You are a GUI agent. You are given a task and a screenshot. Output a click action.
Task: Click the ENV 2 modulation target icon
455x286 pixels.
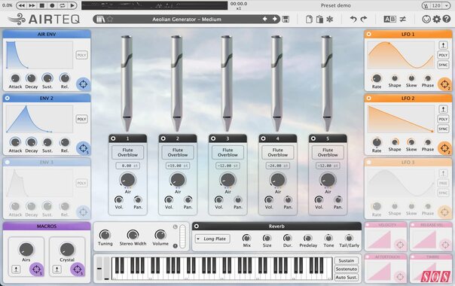pos(83,148)
